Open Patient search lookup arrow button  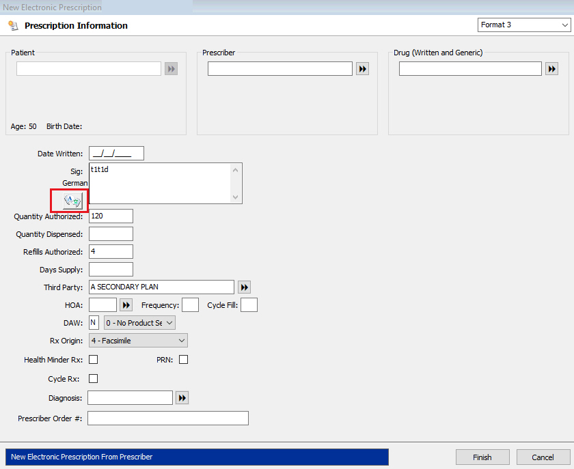171,69
